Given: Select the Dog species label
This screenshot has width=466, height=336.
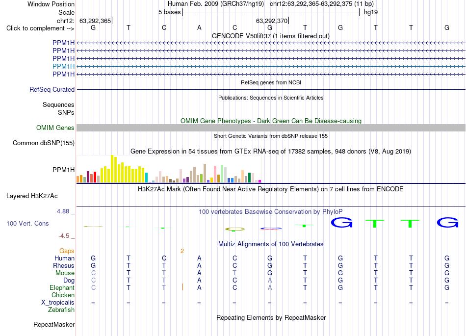Looking at the screenshot, I should point(69,281).
